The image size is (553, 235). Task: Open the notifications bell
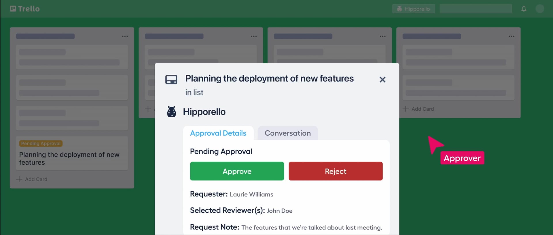click(524, 9)
